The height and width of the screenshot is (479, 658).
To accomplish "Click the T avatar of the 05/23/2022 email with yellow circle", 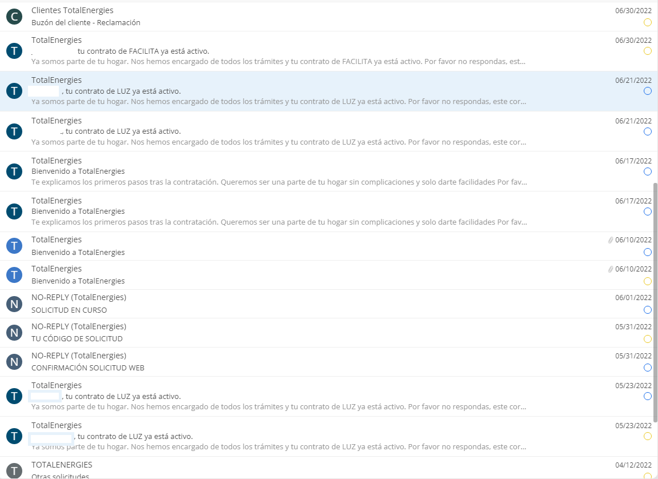I will coord(14,436).
